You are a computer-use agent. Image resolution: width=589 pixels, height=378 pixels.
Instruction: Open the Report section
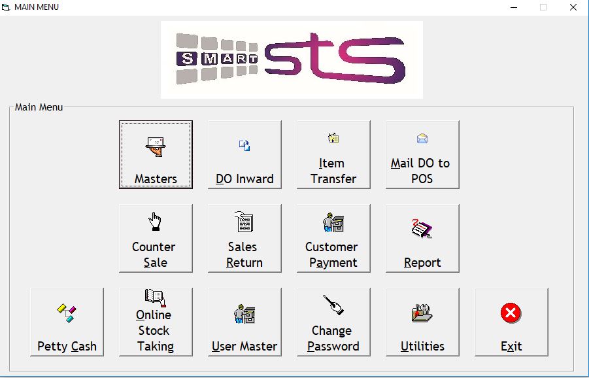(x=422, y=238)
